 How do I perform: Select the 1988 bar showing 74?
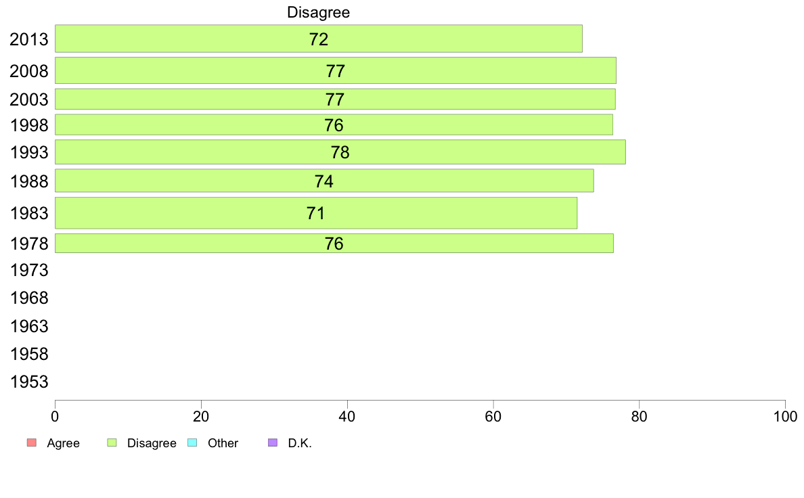click(324, 181)
